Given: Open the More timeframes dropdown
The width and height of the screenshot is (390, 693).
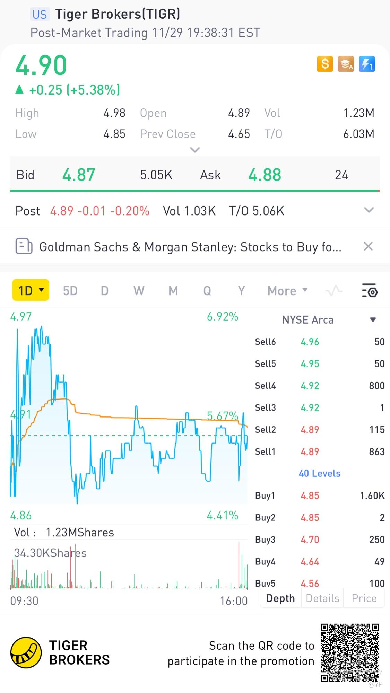Looking at the screenshot, I should click(x=287, y=290).
